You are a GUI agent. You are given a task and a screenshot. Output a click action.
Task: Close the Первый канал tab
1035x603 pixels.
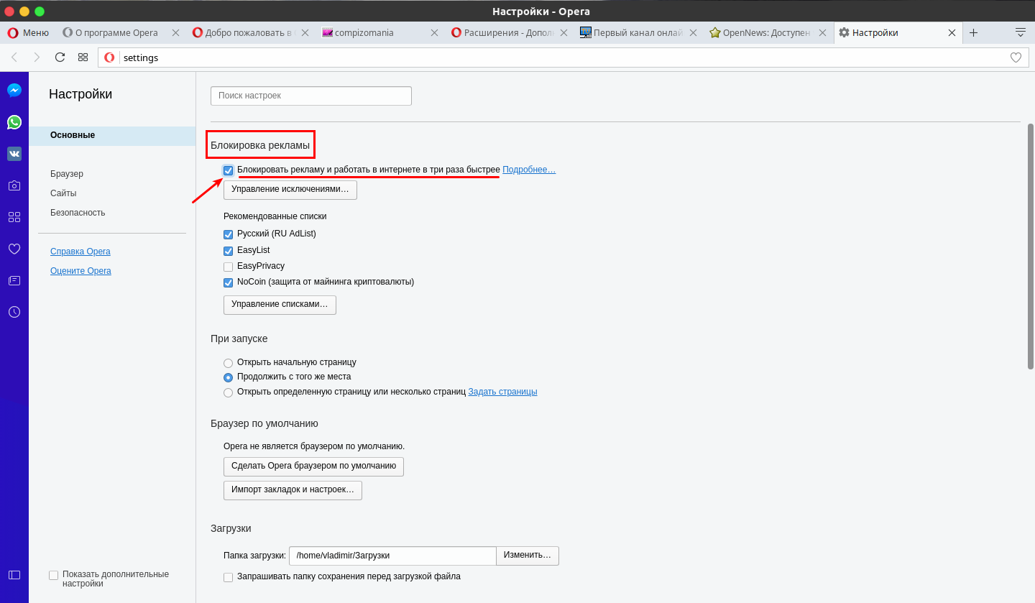[x=693, y=32]
